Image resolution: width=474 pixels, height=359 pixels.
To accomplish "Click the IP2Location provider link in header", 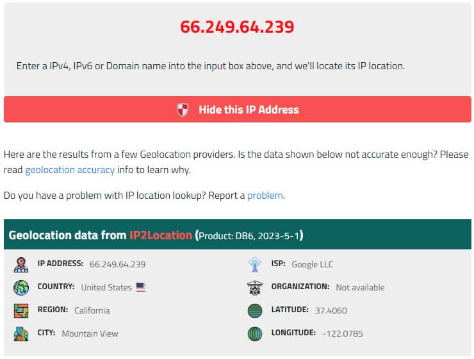I will click(x=161, y=235).
